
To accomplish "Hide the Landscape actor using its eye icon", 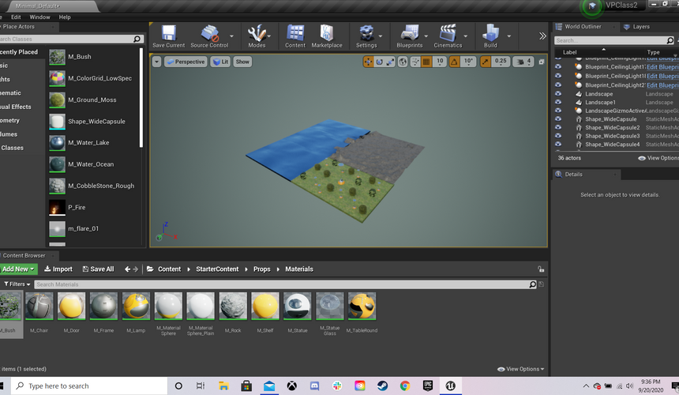I will coord(558,94).
